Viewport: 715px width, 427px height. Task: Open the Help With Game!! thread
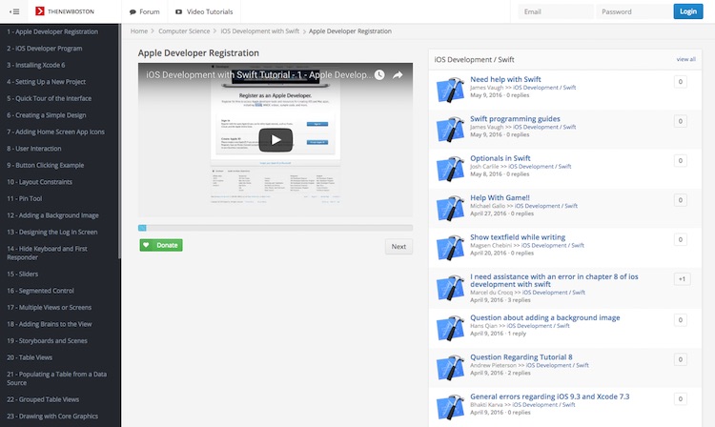(x=500, y=198)
